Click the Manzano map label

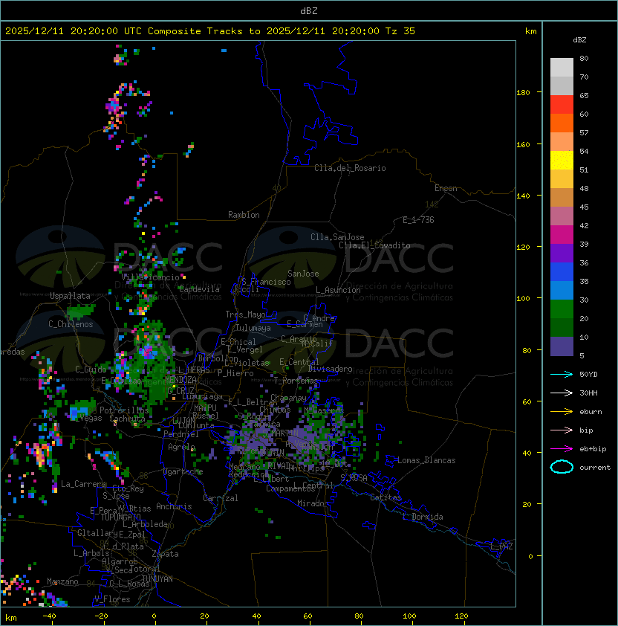(62, 581)
